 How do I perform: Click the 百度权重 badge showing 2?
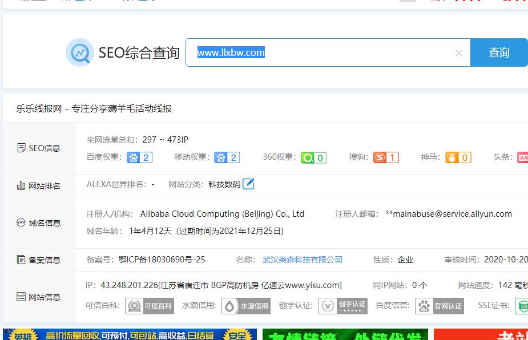[139, 157]
